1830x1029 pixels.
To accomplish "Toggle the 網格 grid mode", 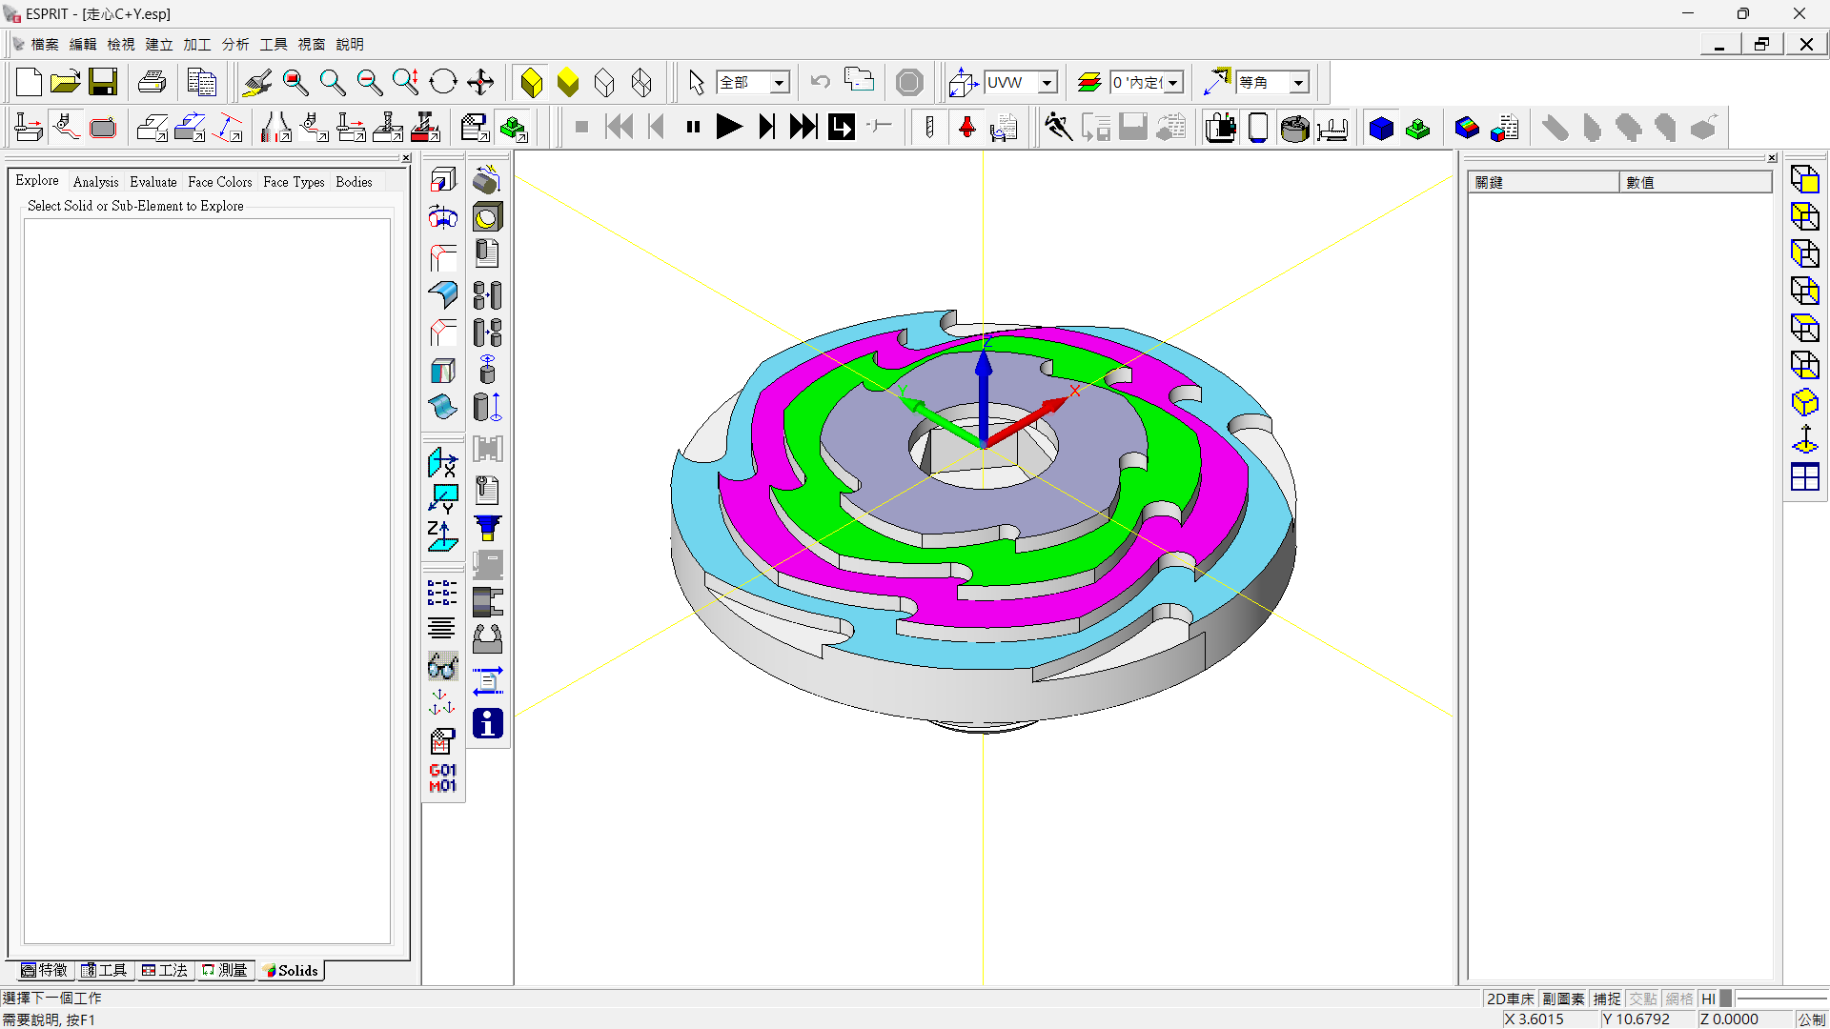I will point(1679,999).
